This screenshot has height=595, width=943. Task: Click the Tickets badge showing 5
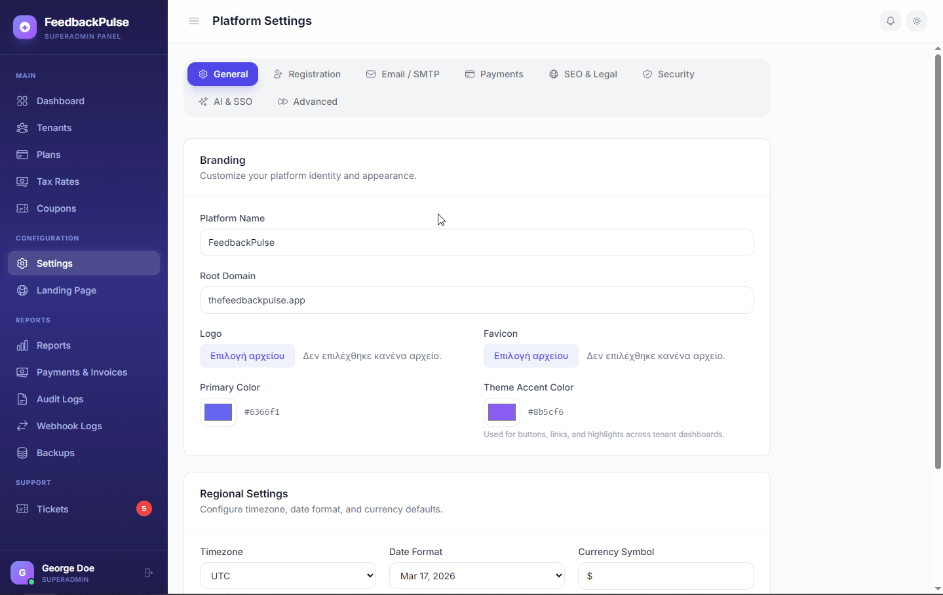[144, 509]
